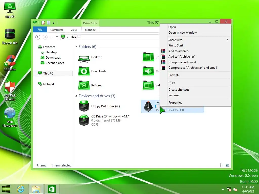Open the Pictures folder icon

point(84,85)
